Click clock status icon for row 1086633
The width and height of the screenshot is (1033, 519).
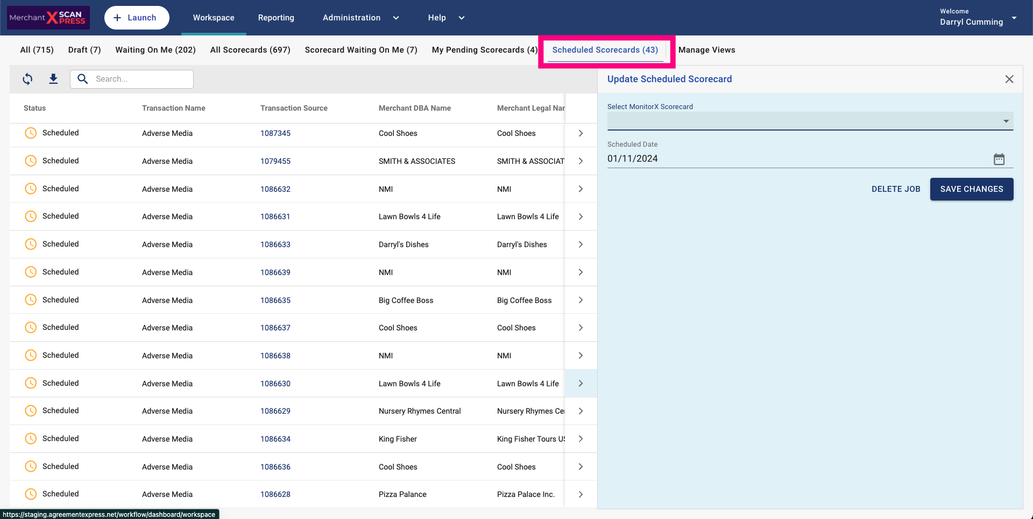[31, 244]
